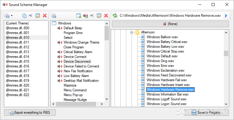This screenshot has width=234, height=120.
Task: Click the edit pencil icon in the events toolbar
Action: pos(99,16)
